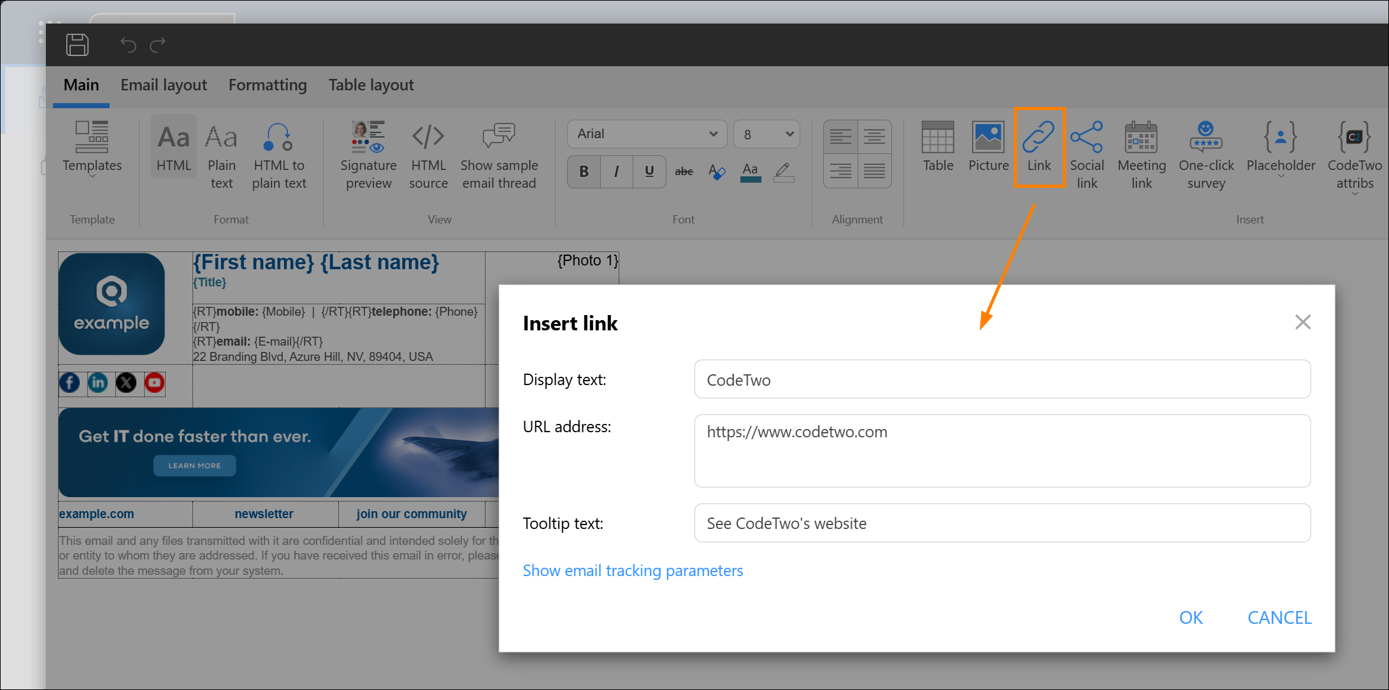Viewport: 1389px width, 690px height.
Task: Click the confidentiality disclaimer text
Action: click(279, 556)
